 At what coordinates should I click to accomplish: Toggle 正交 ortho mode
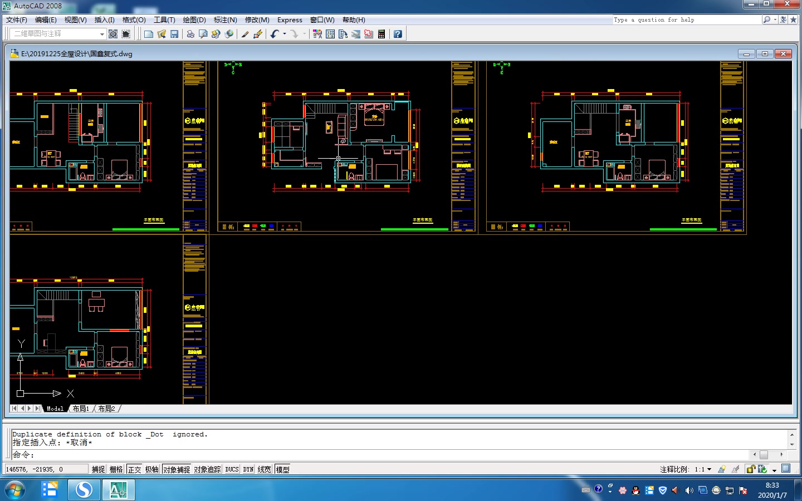click(x=135, y=469)
